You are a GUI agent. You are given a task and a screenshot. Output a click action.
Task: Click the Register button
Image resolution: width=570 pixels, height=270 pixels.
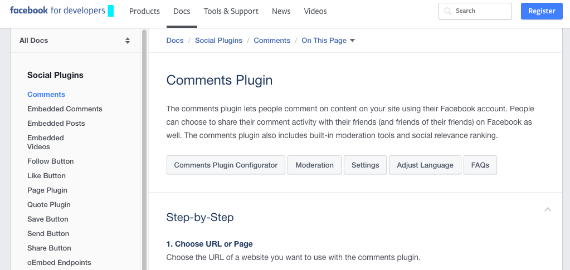pyautogui.click(x=542, y=11)
